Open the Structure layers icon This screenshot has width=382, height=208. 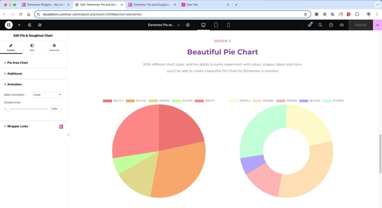tap(40, 25)
